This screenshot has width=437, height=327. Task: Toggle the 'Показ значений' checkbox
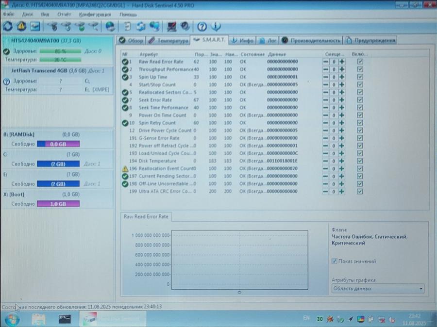pyautogui.click(x=335, y=261)
